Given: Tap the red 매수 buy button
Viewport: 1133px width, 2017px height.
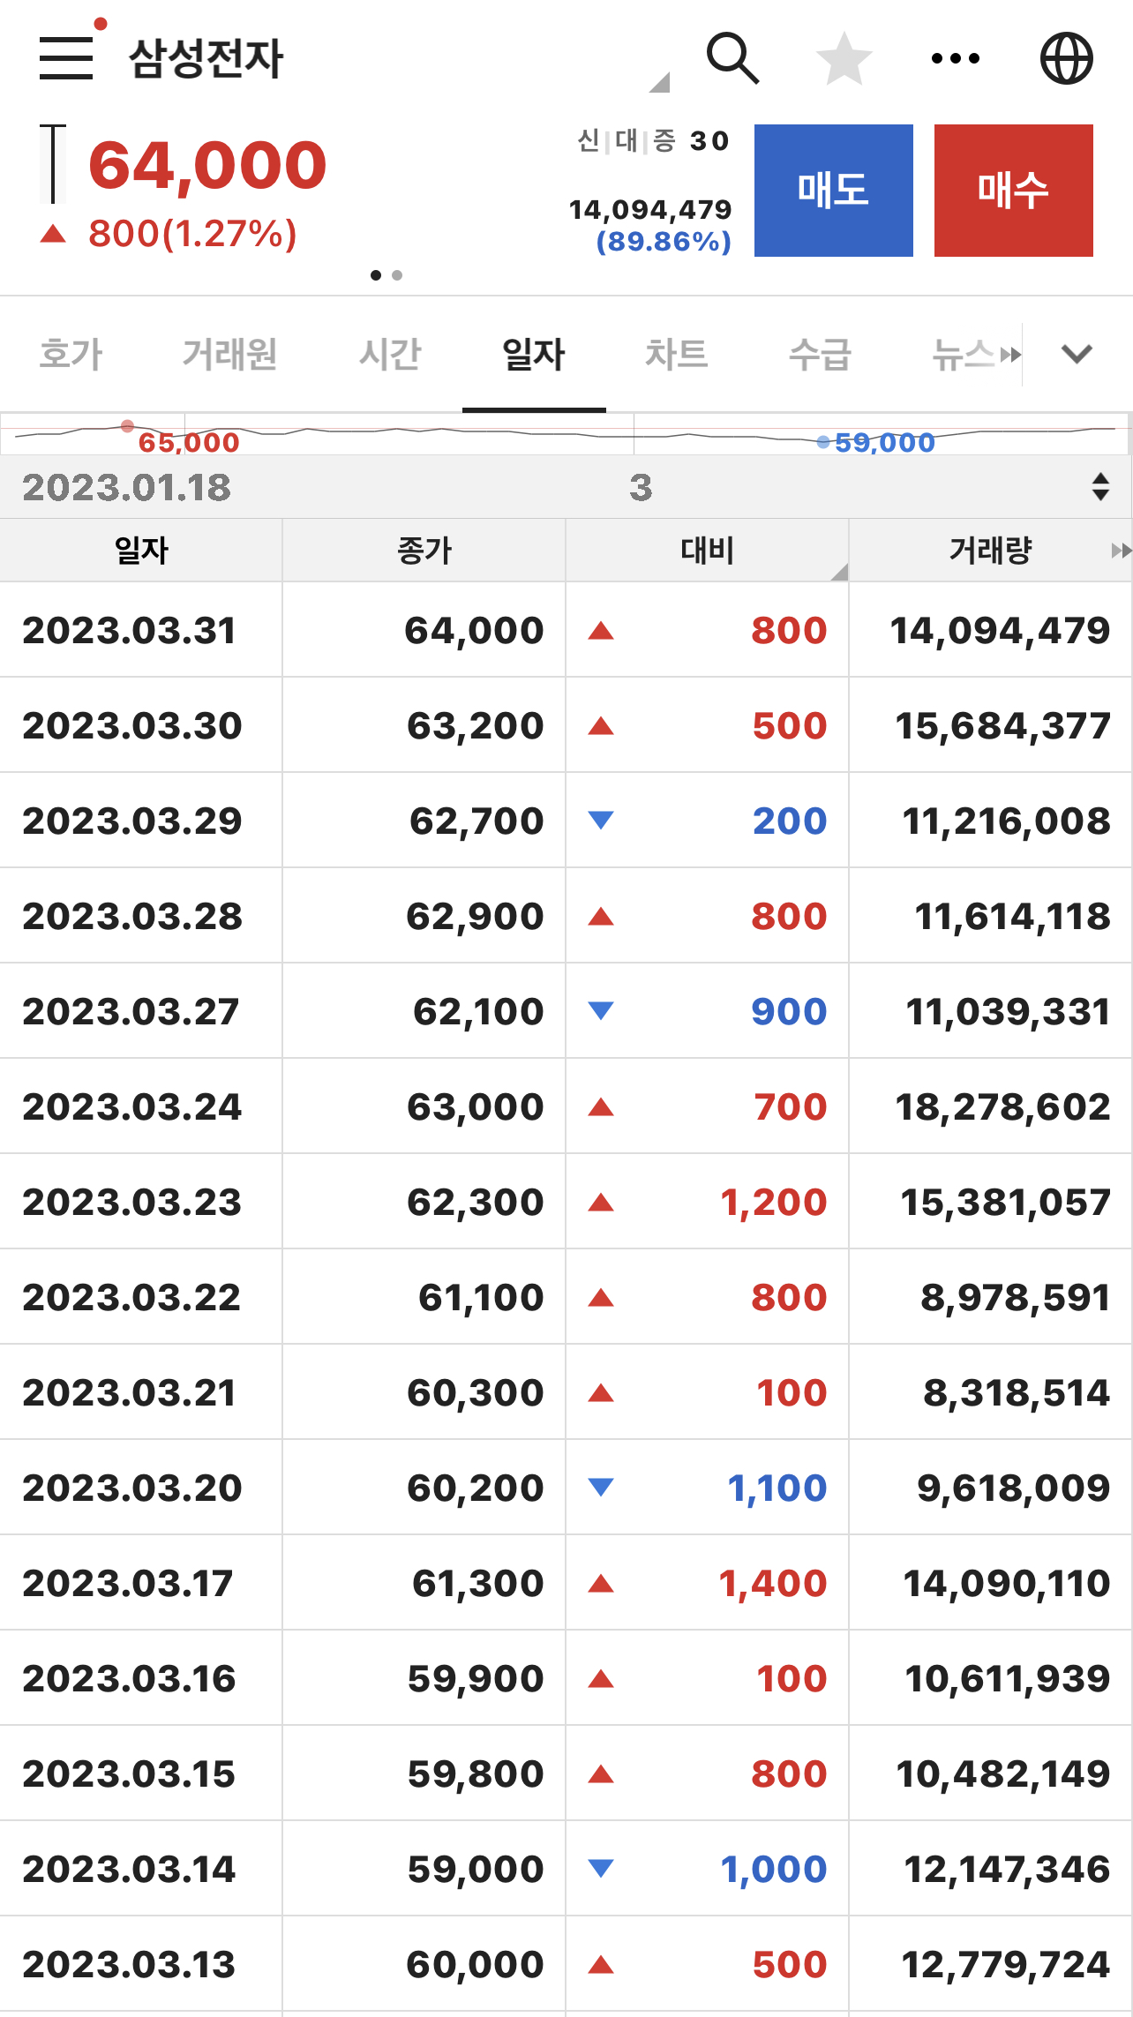Looking at the screenshot, I should pyautogui.click(x=1014, y=191).
